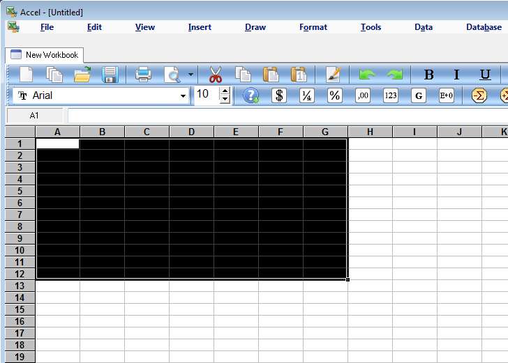Select column A header
The image size is (508, 363).
[58, 132]
